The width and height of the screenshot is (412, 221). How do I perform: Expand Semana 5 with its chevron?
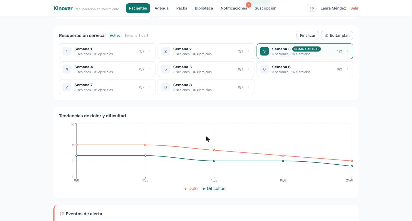[249, 69]
